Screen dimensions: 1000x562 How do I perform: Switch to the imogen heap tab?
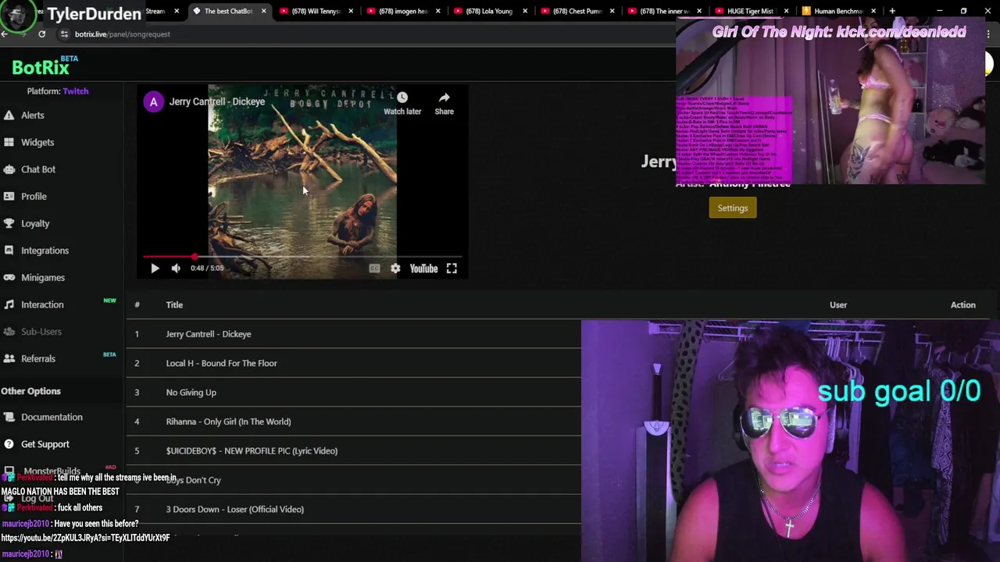click(403, 11)
